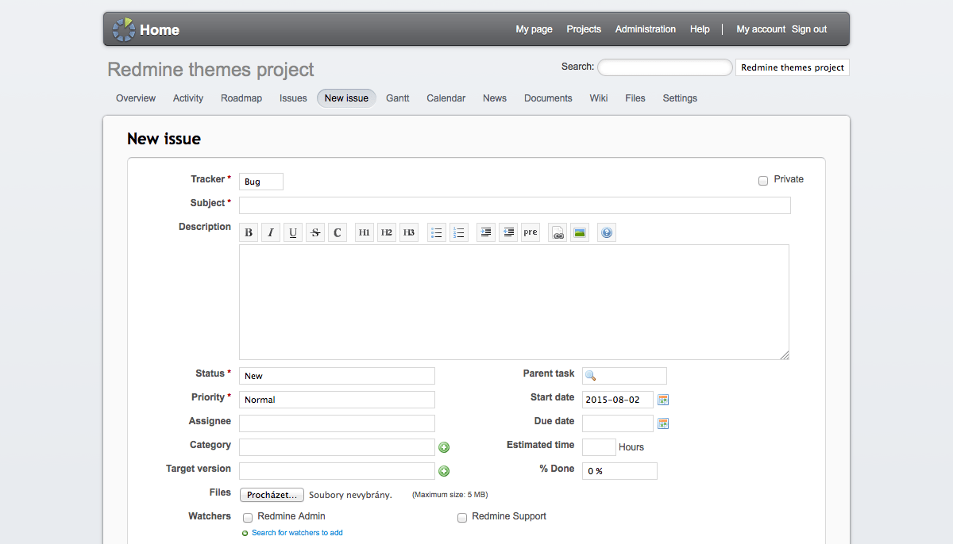Screen dimensions: 953x544
Task: Apply Heading 1 with H1 icon
Action: 365,232
